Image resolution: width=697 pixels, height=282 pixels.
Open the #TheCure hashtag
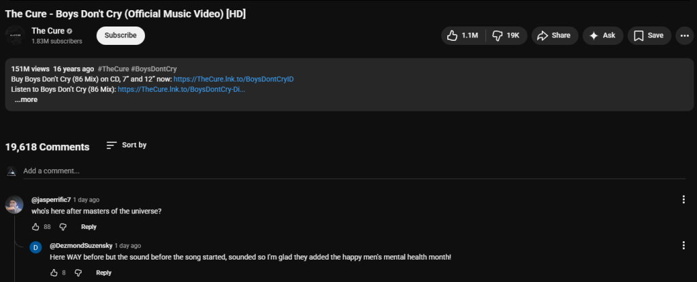[113, 69]
